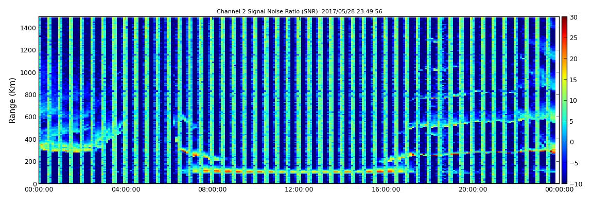
Task: Click the colorbar label −5
Action: pyautogui.click(x=574, y=163)
